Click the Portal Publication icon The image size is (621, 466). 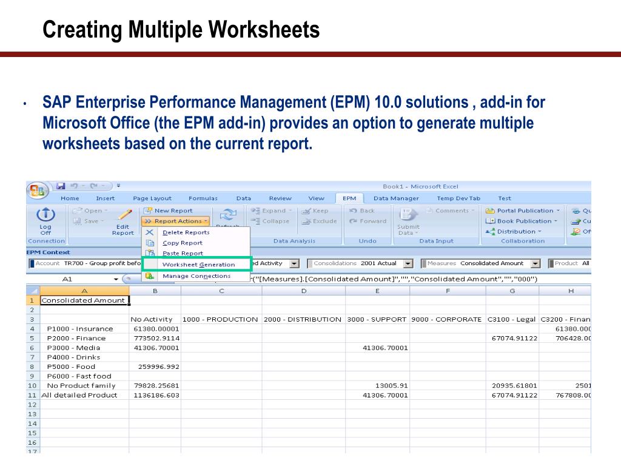pos(490,211)
